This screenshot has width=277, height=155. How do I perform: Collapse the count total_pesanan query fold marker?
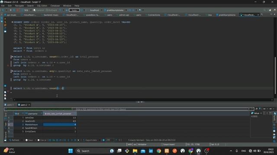coord(12,57)
